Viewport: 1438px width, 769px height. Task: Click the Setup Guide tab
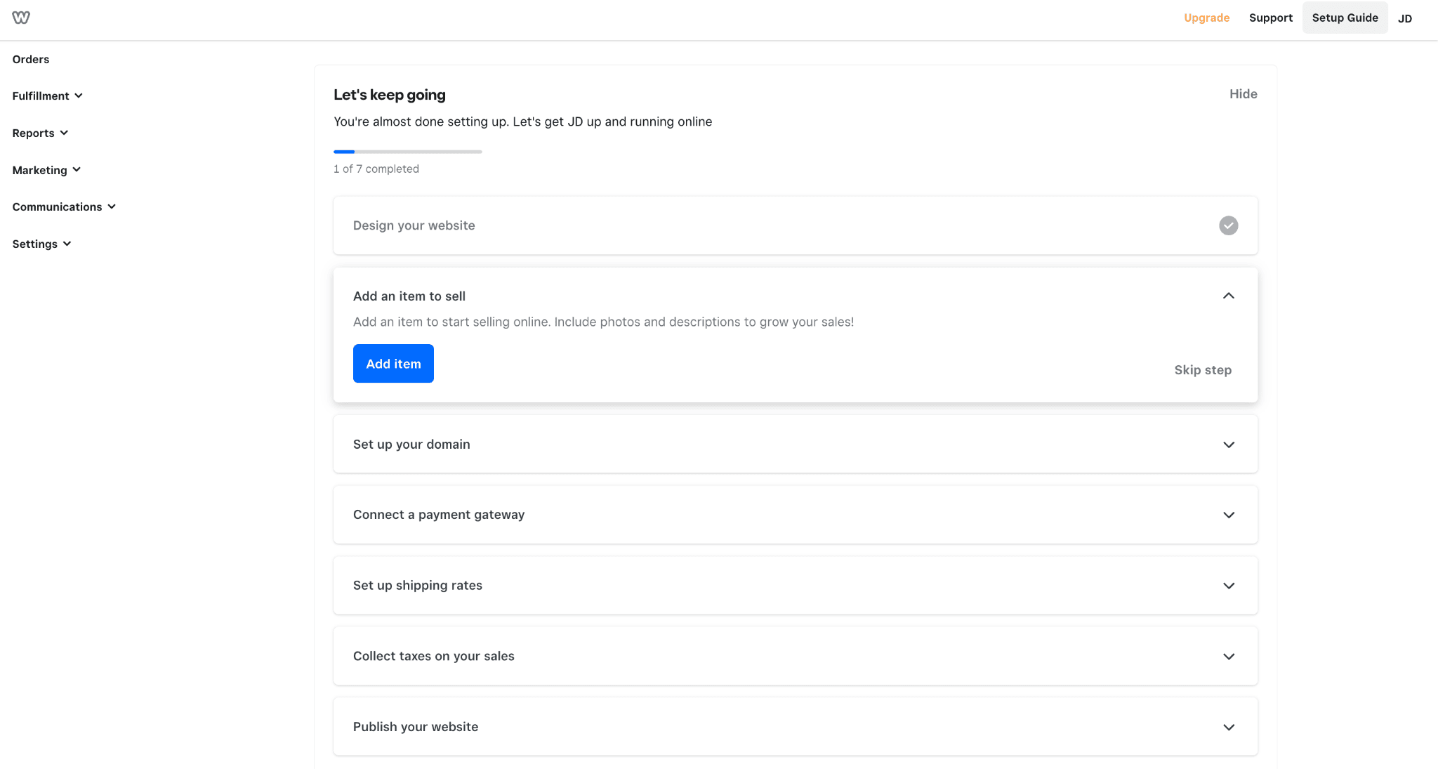1344,17
